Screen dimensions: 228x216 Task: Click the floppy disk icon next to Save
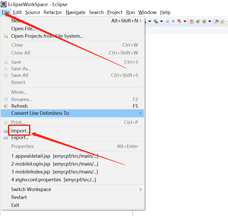pyautogui.click(x=6, y=62)
